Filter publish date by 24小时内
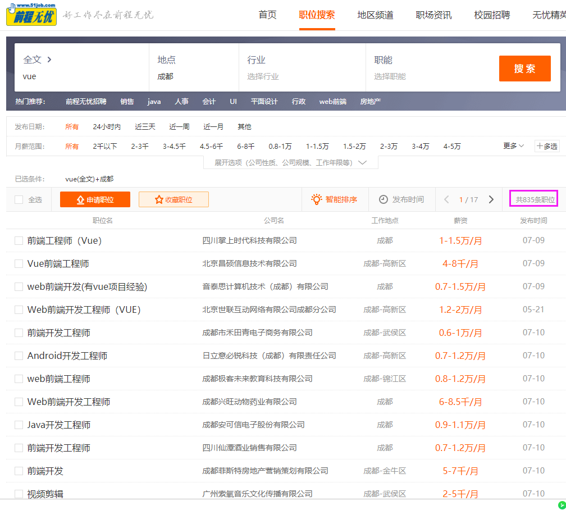 click(x=107, y=127)
